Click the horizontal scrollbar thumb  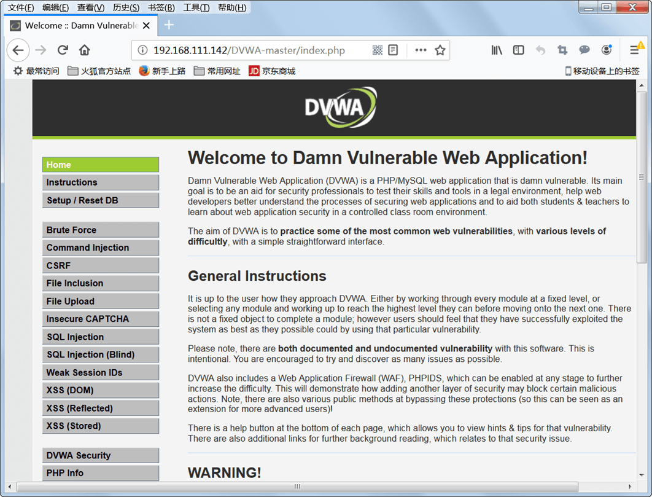[x=297, y=487]
